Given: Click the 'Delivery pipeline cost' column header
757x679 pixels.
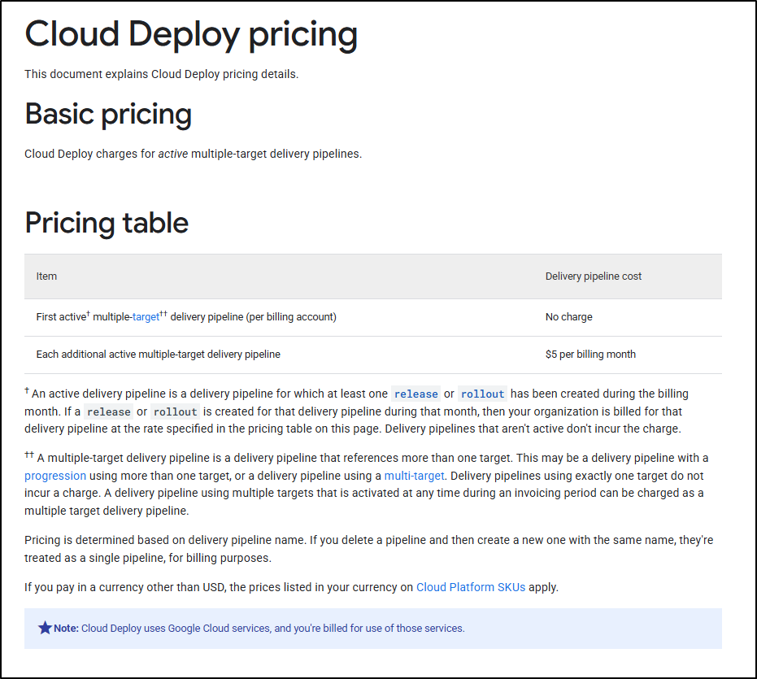Looking at the screenshot, I should coord(594,276).
